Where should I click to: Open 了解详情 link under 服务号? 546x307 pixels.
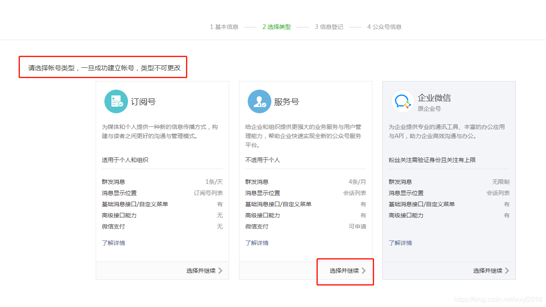tap(257, 243)
